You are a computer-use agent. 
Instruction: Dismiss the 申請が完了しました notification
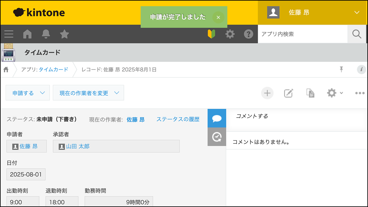(x=218, y=17)
